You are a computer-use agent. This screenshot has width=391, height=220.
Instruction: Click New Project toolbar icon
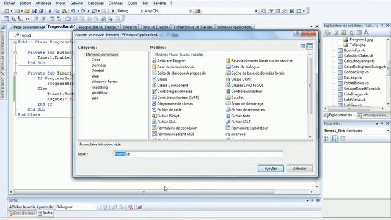point(6,11)
